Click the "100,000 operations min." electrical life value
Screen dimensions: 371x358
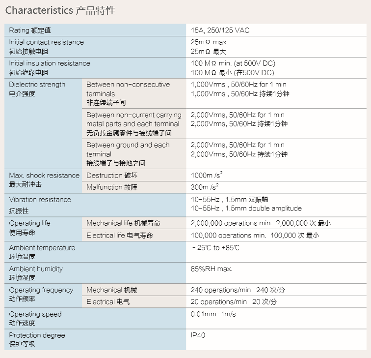pos(228,236)
